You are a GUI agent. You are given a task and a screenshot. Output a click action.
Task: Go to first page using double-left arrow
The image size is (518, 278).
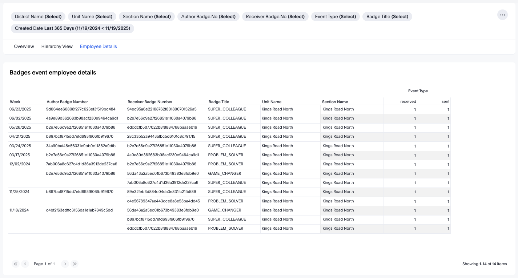coord(16,264)
